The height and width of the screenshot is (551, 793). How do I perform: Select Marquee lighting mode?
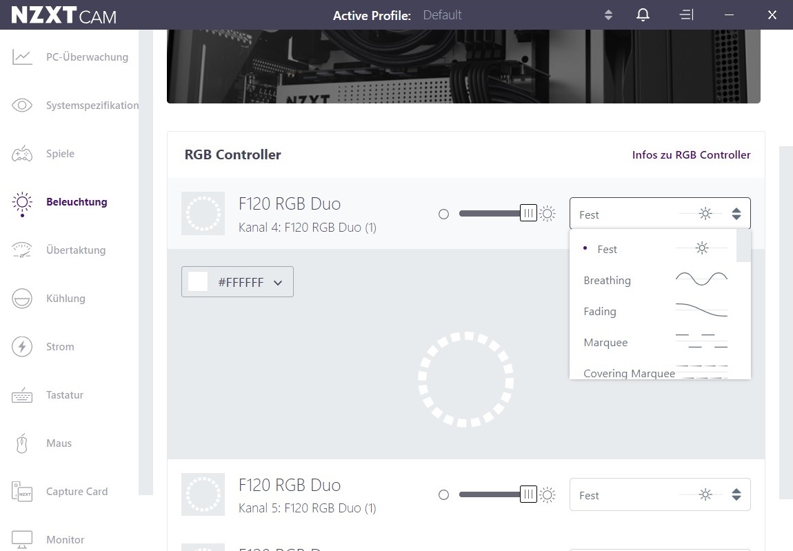653,342
